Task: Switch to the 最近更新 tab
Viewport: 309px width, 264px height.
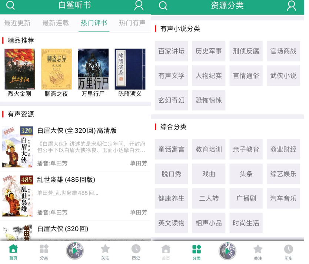Action: point(17,23)
